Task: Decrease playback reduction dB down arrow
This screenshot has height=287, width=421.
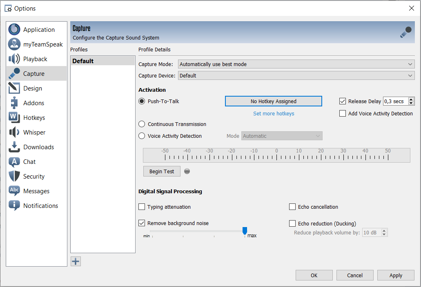Action: tap(384, 234)
